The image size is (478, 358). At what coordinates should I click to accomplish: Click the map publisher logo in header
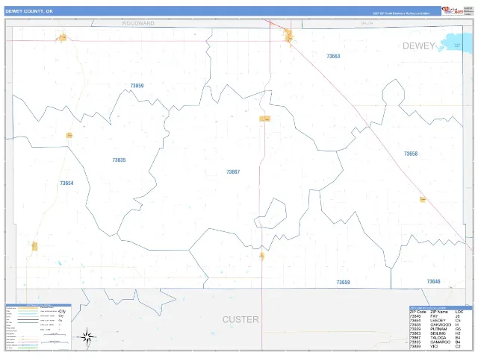pos(453,11)
